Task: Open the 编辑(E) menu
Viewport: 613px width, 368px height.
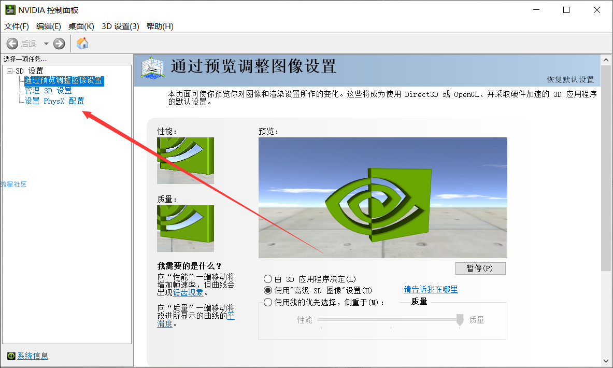Action: tap(49, 26)
